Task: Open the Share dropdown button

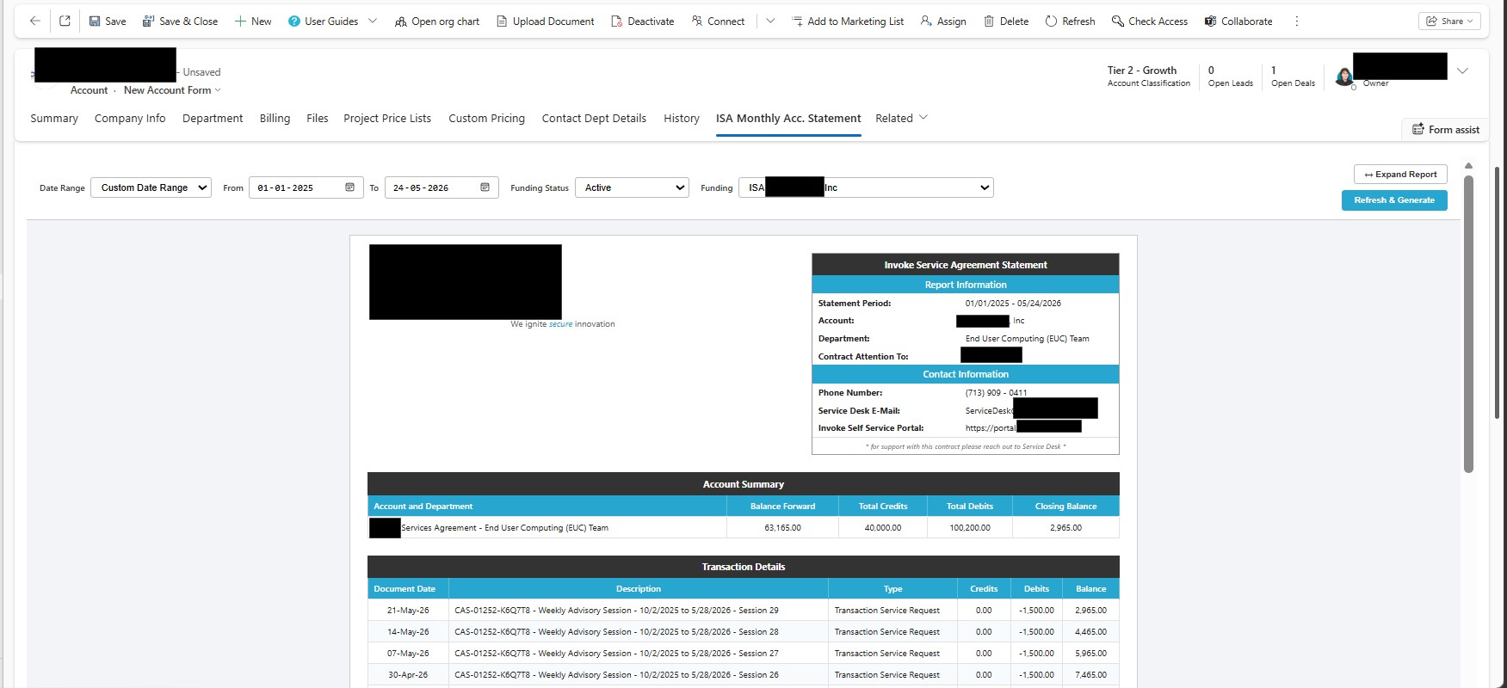Action: pos(1449,21)
